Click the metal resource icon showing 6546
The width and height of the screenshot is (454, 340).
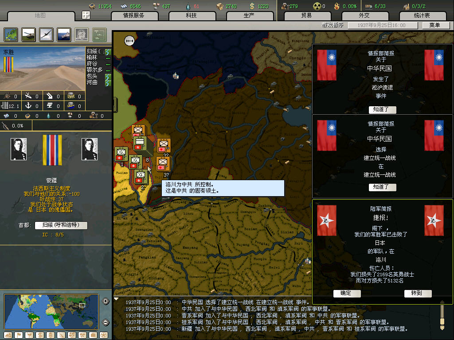tap(124, 6)
